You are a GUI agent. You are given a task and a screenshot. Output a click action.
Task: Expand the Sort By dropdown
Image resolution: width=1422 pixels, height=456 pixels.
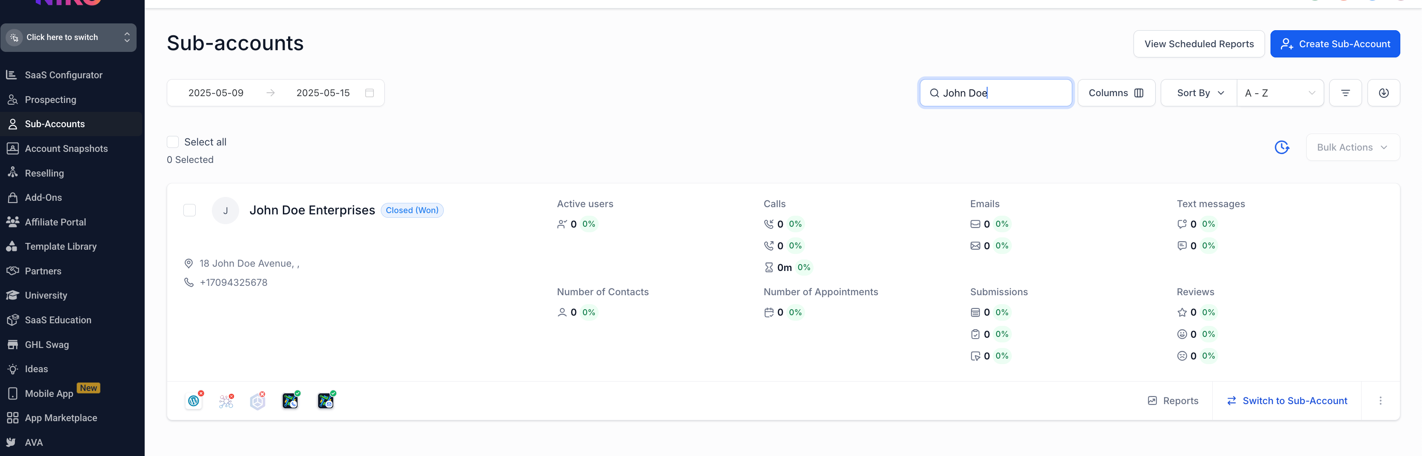1199,93
